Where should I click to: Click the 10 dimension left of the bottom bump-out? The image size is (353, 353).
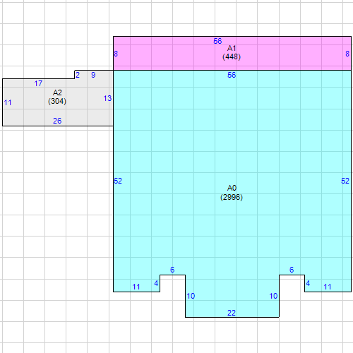point(191,296)
